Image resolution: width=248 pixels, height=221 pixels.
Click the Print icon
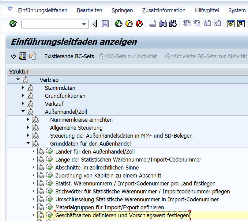tap(152, 24)
